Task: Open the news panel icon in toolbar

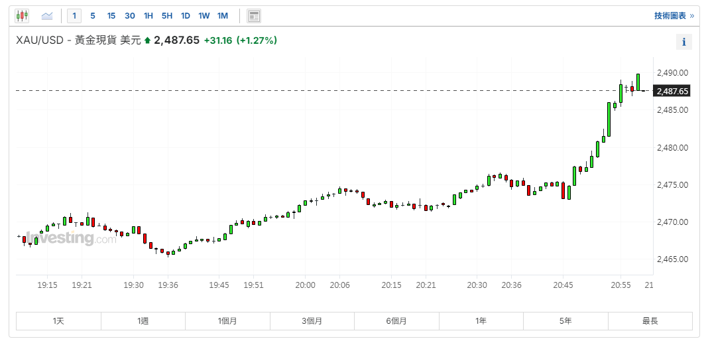Action: pyautogui.click(x=254, y=16)
